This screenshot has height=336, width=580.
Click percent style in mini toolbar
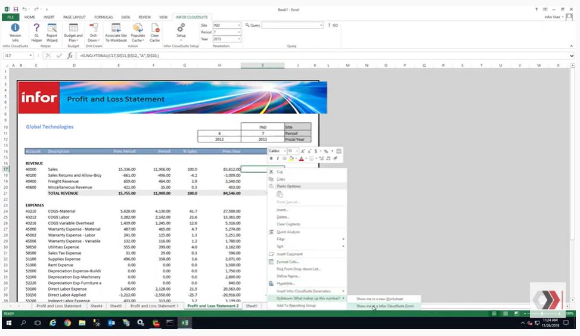326,151
